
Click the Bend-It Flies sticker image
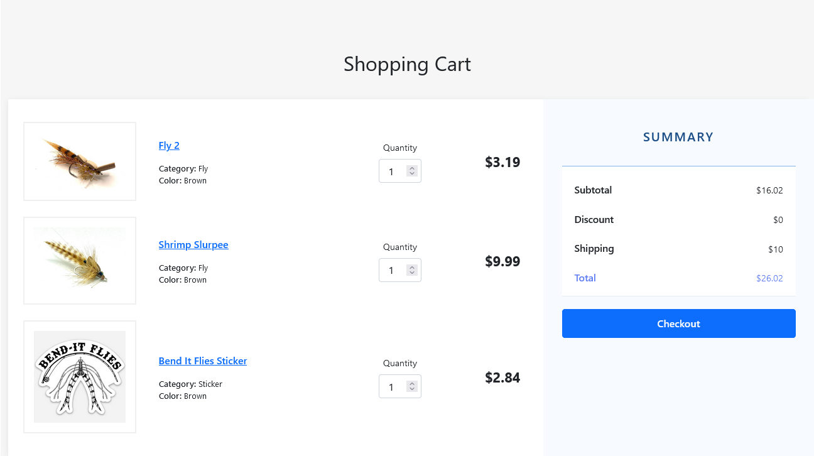pyautogui.click(x=80, y=377)
